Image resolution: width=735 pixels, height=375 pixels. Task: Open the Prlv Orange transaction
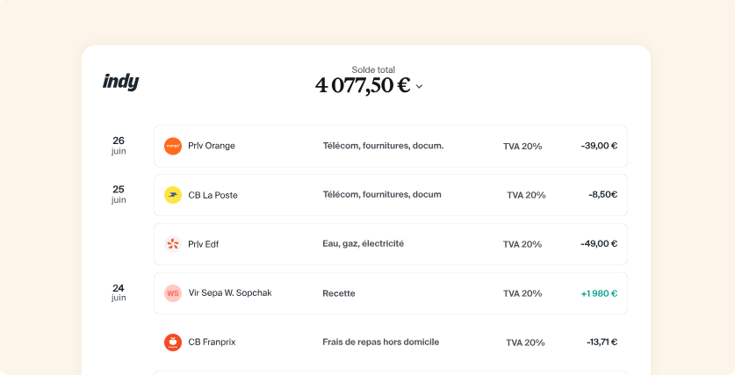click(x=391, y=147)
